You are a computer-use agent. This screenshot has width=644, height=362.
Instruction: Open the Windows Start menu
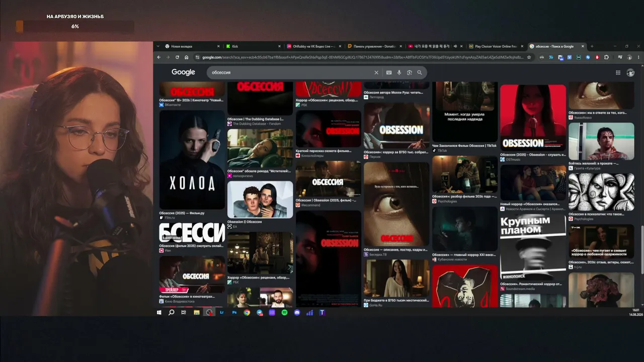(x=159, y=312)
